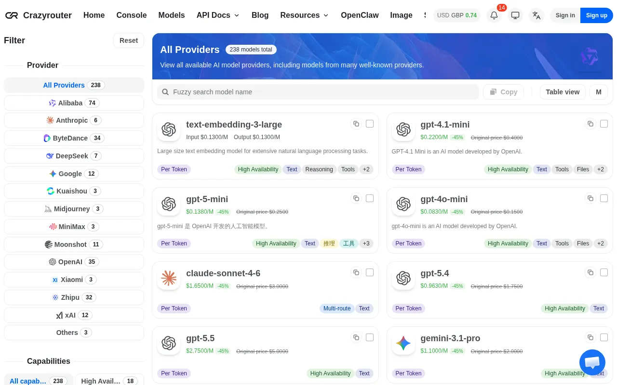
Task: Open the language translate icon
Action: coord(536,15)
